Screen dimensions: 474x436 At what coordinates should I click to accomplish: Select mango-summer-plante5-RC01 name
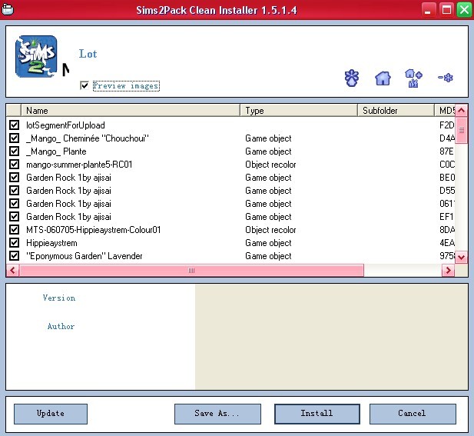(x=79, y=165)
